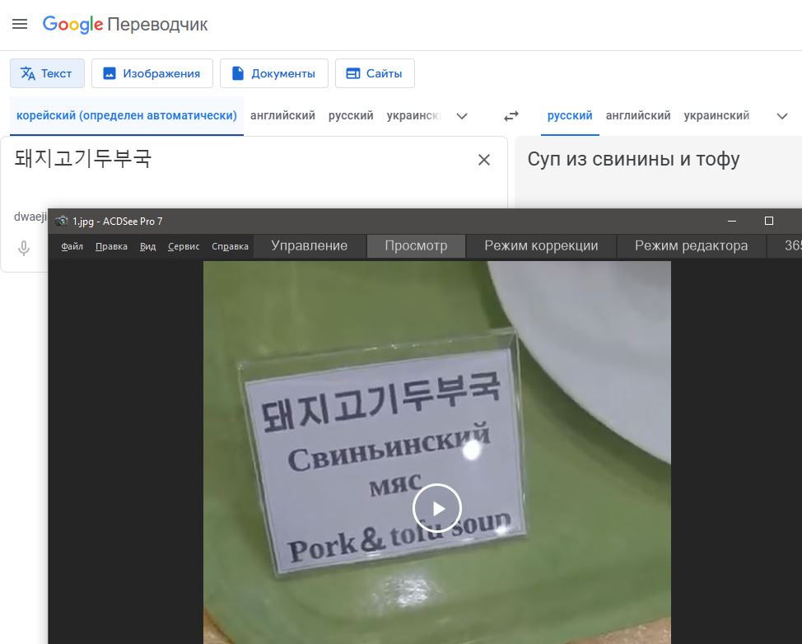Select украинский as target language

pyautogui.click(x=716, y=115)
